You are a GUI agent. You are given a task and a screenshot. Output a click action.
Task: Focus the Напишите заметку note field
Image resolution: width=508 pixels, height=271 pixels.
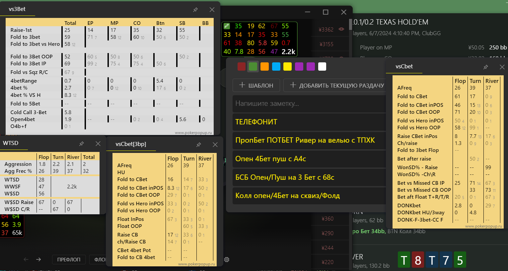309,103
